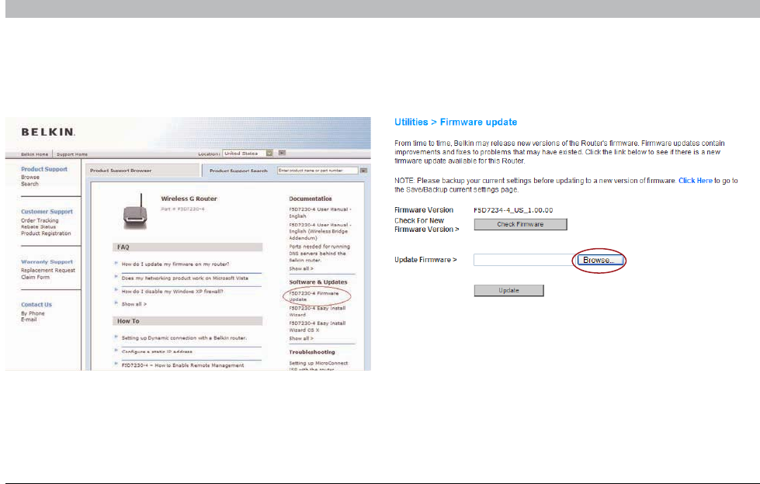
Task: Click the product name or part number field
Action: click(318, 171)
